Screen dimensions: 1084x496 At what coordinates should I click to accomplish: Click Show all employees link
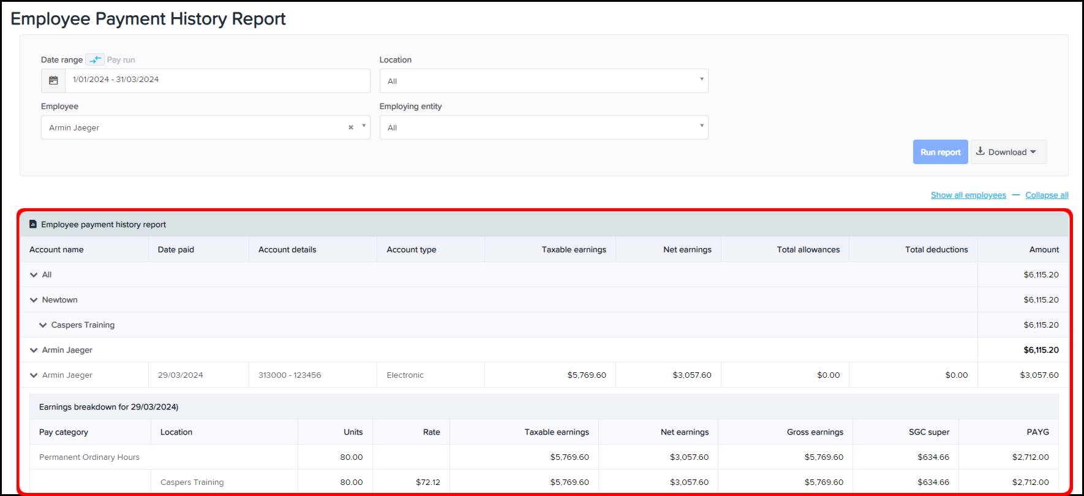(x=968, y=195)
